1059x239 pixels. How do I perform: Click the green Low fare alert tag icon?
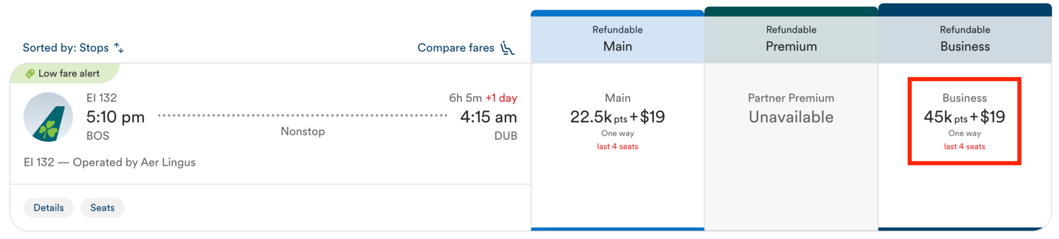[x=30, y=73]
